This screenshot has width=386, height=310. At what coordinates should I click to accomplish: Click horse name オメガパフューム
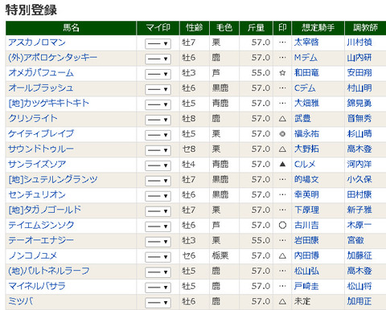coord(41,73)
